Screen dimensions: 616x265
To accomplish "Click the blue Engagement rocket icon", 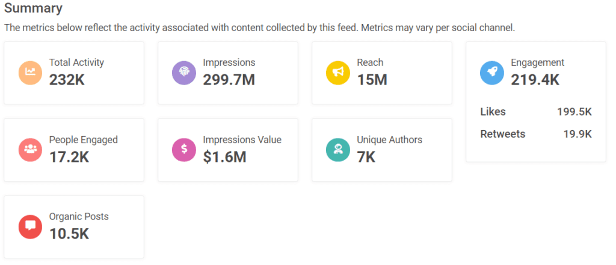I will coord(492,73).
